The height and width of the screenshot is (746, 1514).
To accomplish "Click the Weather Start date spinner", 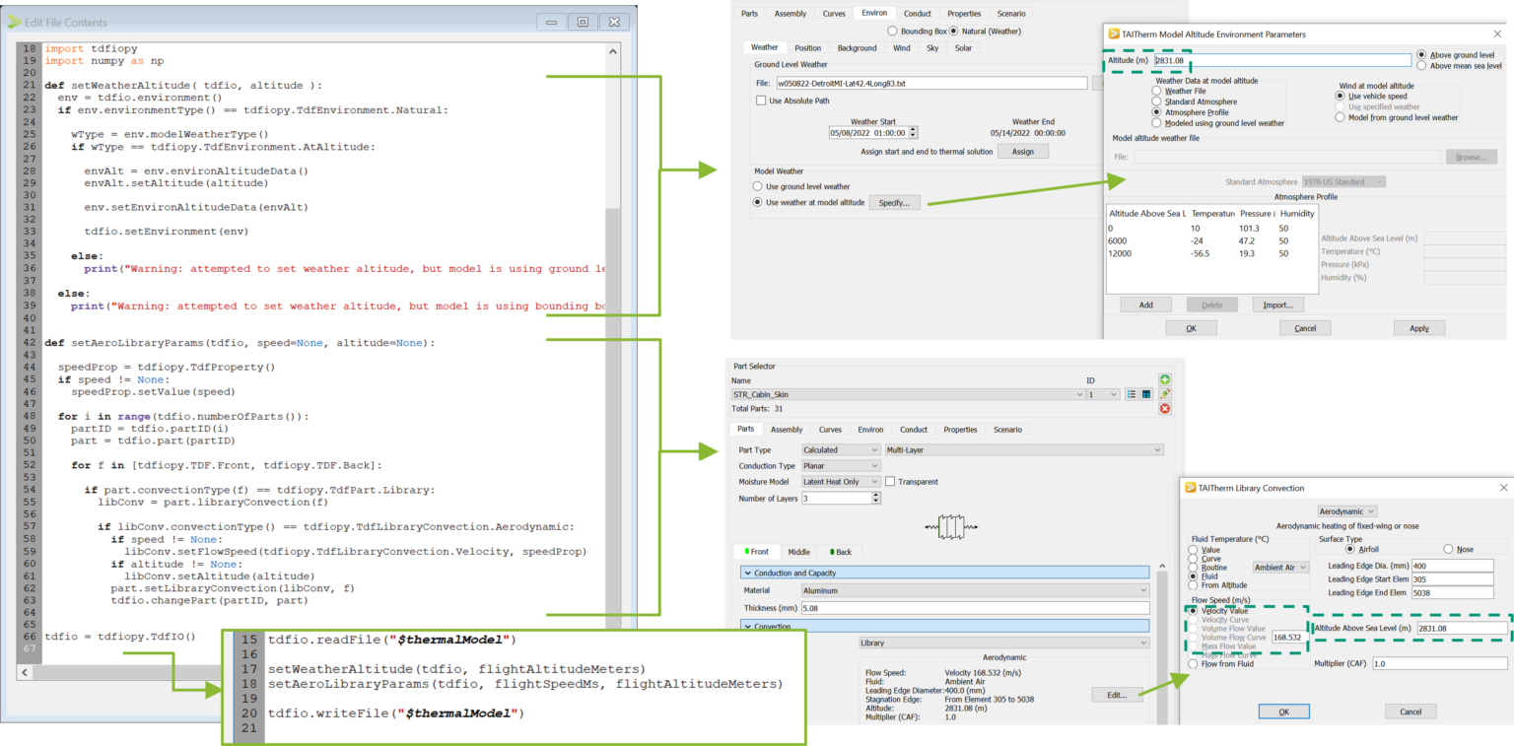I will pos(913,132).
